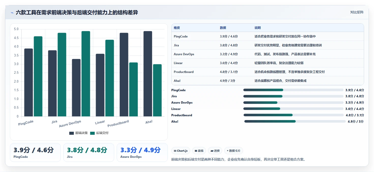Viewport: 374px width, 172px height.
Task: Click the 维度 column header
Action: click(177, 28)
